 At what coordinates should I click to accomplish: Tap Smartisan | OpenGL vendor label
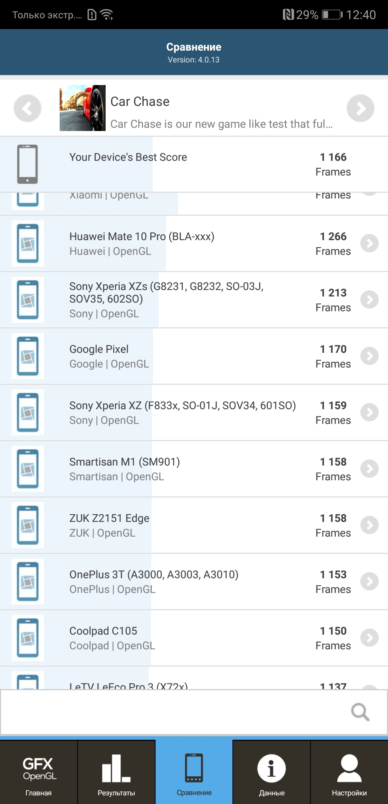(117, 477)
